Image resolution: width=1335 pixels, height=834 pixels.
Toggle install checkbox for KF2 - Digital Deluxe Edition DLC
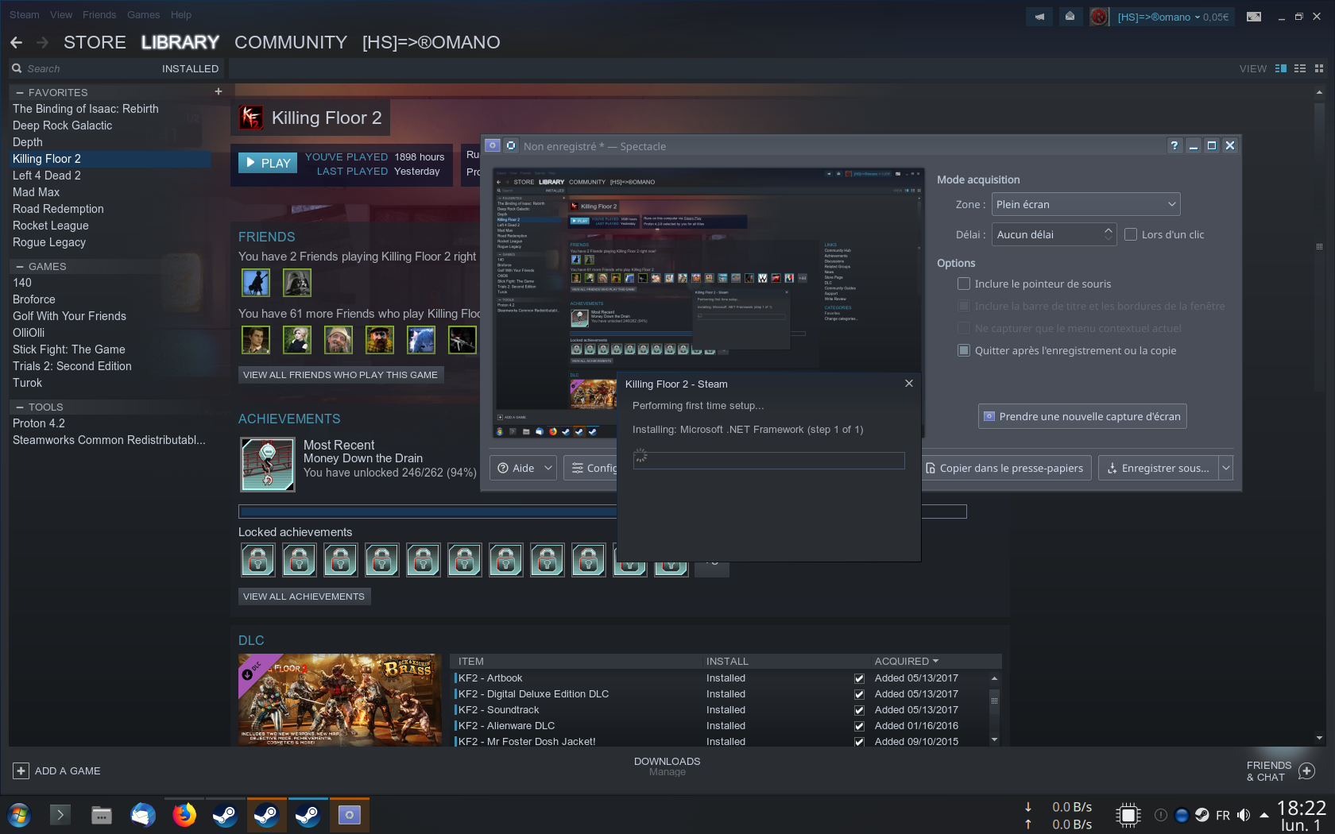pyautogui.click(x=859, y=694)
